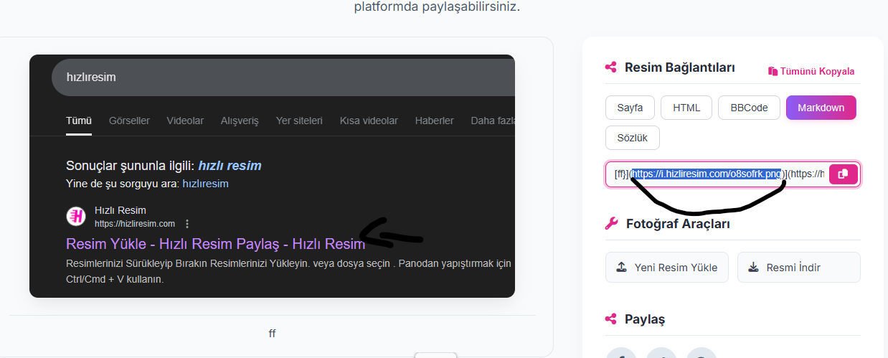Click the upload icon in Yeni Resim Yükle
This screenshot has width=888, height=358.
(x=622, y=268)
